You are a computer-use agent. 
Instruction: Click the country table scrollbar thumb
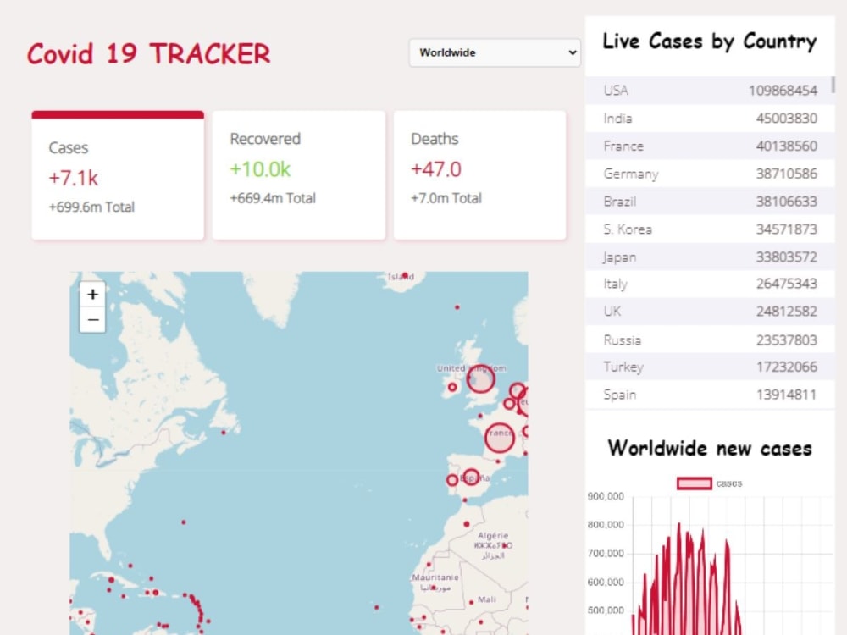coord(833,85)
